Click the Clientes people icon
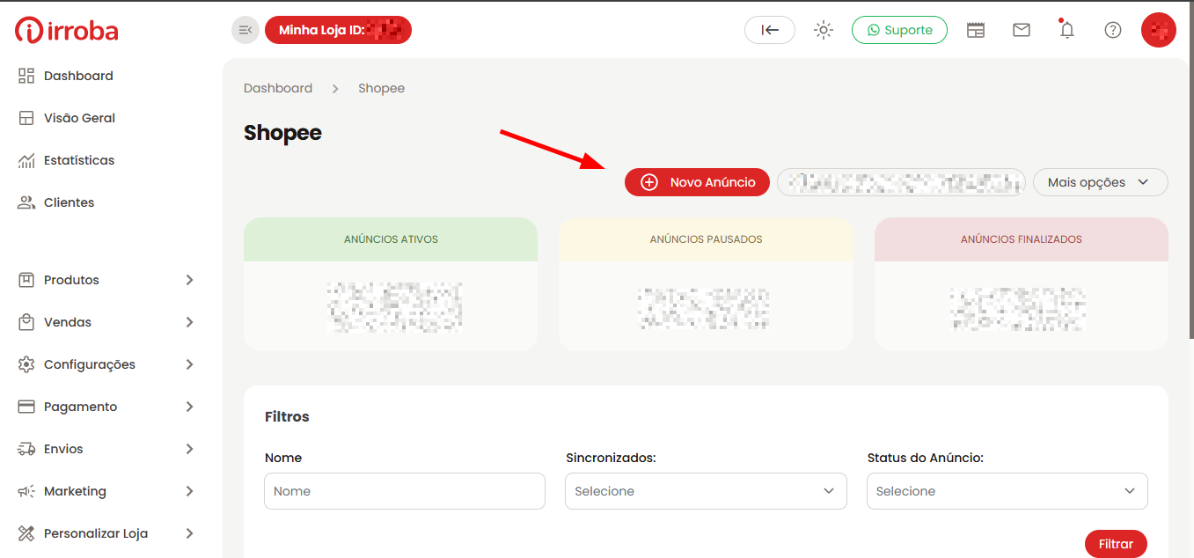Image resolution: width=1194 pixels, height=558 pixels. click(26, 202)
